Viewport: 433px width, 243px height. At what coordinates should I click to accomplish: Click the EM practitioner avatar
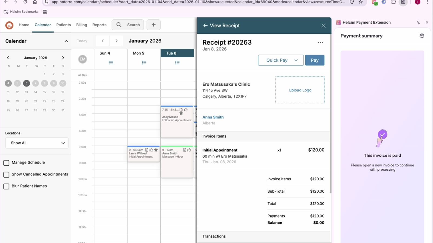83,59
